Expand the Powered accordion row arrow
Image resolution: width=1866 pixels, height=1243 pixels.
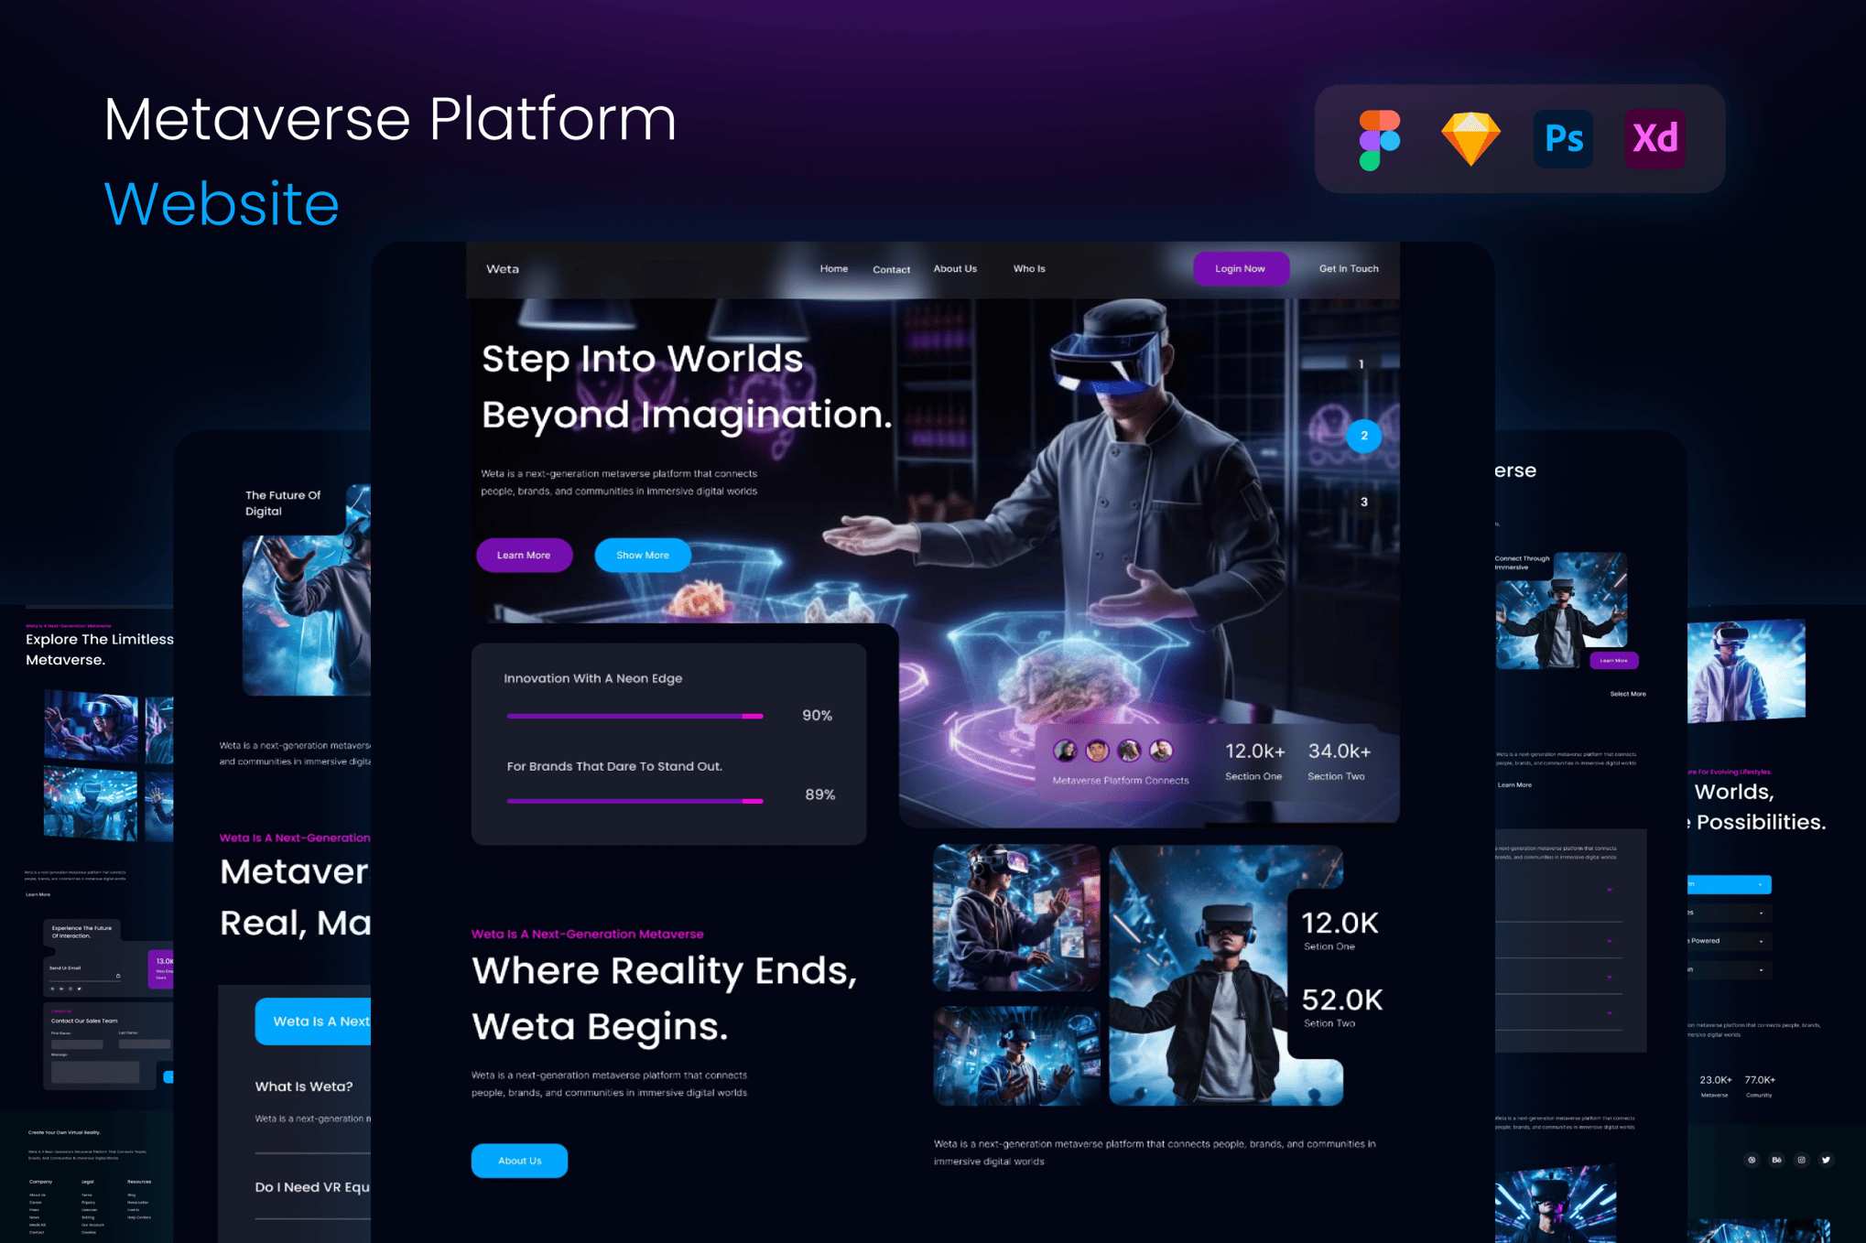(1761, 941)
